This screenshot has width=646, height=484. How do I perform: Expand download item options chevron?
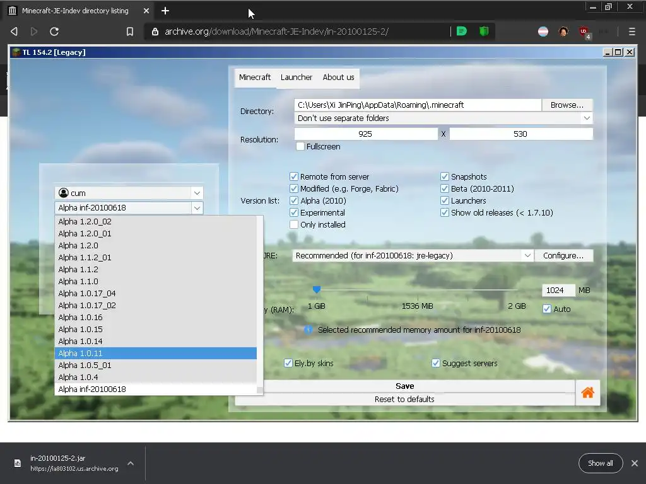[131, 463]
